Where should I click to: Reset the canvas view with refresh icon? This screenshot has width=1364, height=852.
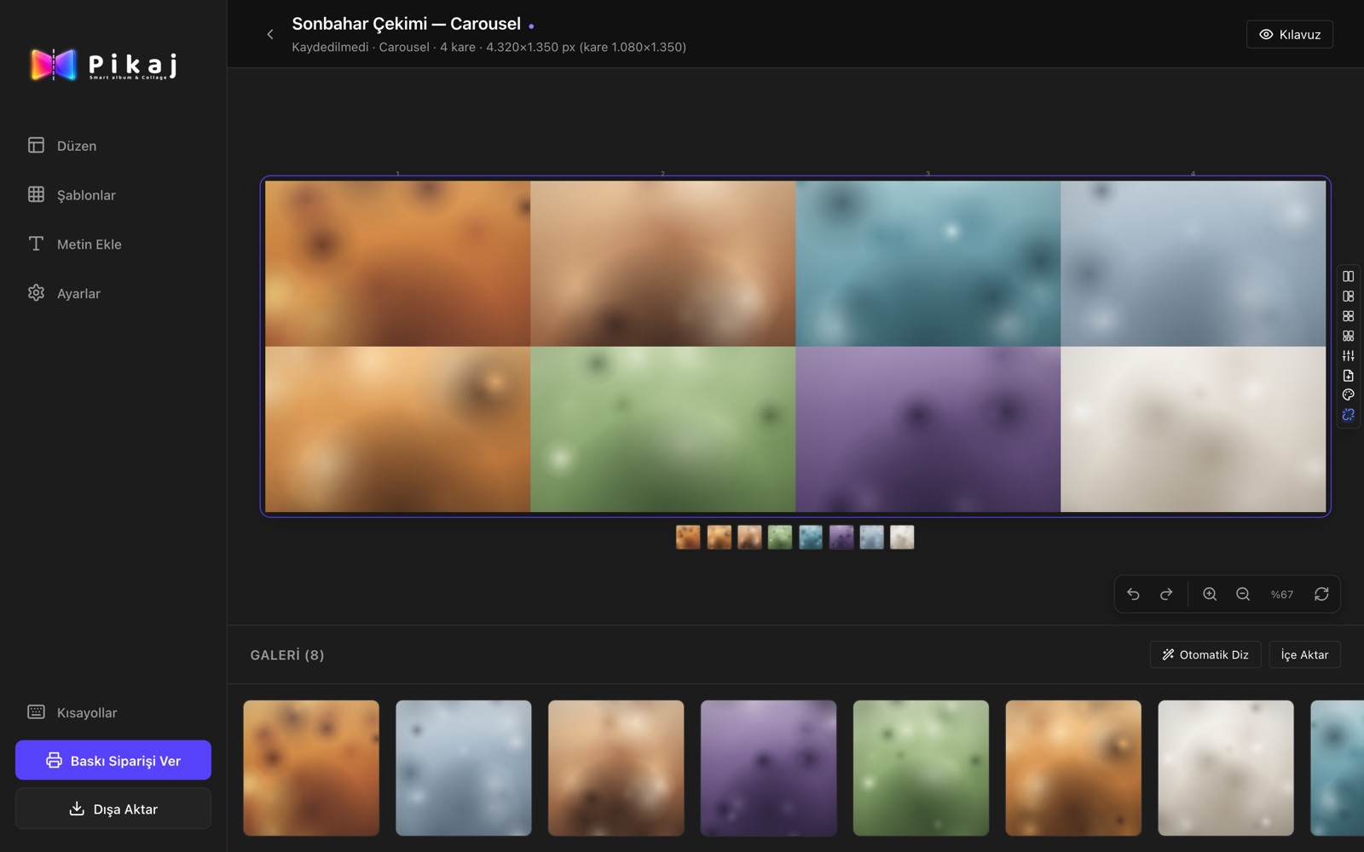click(x=1321, y=594)
